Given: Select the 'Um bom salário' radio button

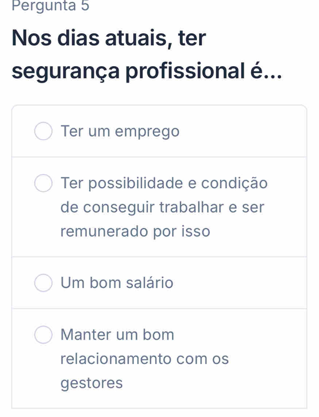Looking at the screenshot, I should (x=43, y=283).
